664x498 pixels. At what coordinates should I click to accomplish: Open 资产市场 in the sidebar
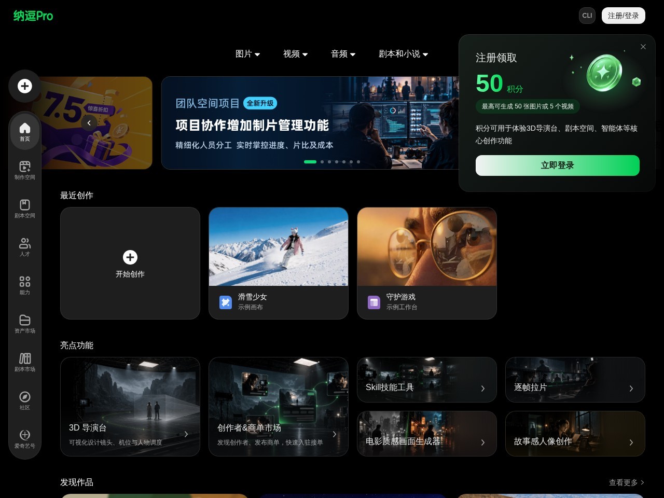pos(25,324)
